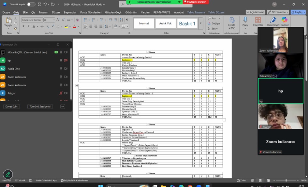Toggle the camera for participant hp
Image resolution: width=308 pixels, height=187 pixels.
(x=66, y=60)
